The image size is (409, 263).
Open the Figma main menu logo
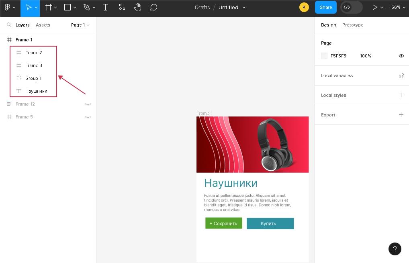[7, 8]
